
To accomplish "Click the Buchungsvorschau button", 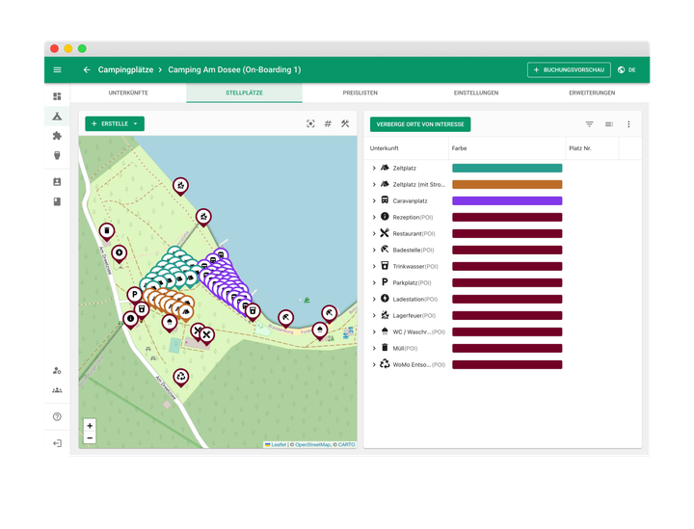I will (569, 70).
